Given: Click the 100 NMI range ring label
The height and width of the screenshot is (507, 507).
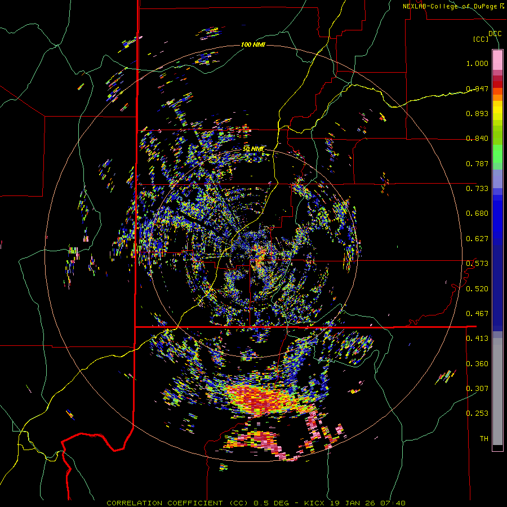Looking at the screenshot, I should pos(253,45).
